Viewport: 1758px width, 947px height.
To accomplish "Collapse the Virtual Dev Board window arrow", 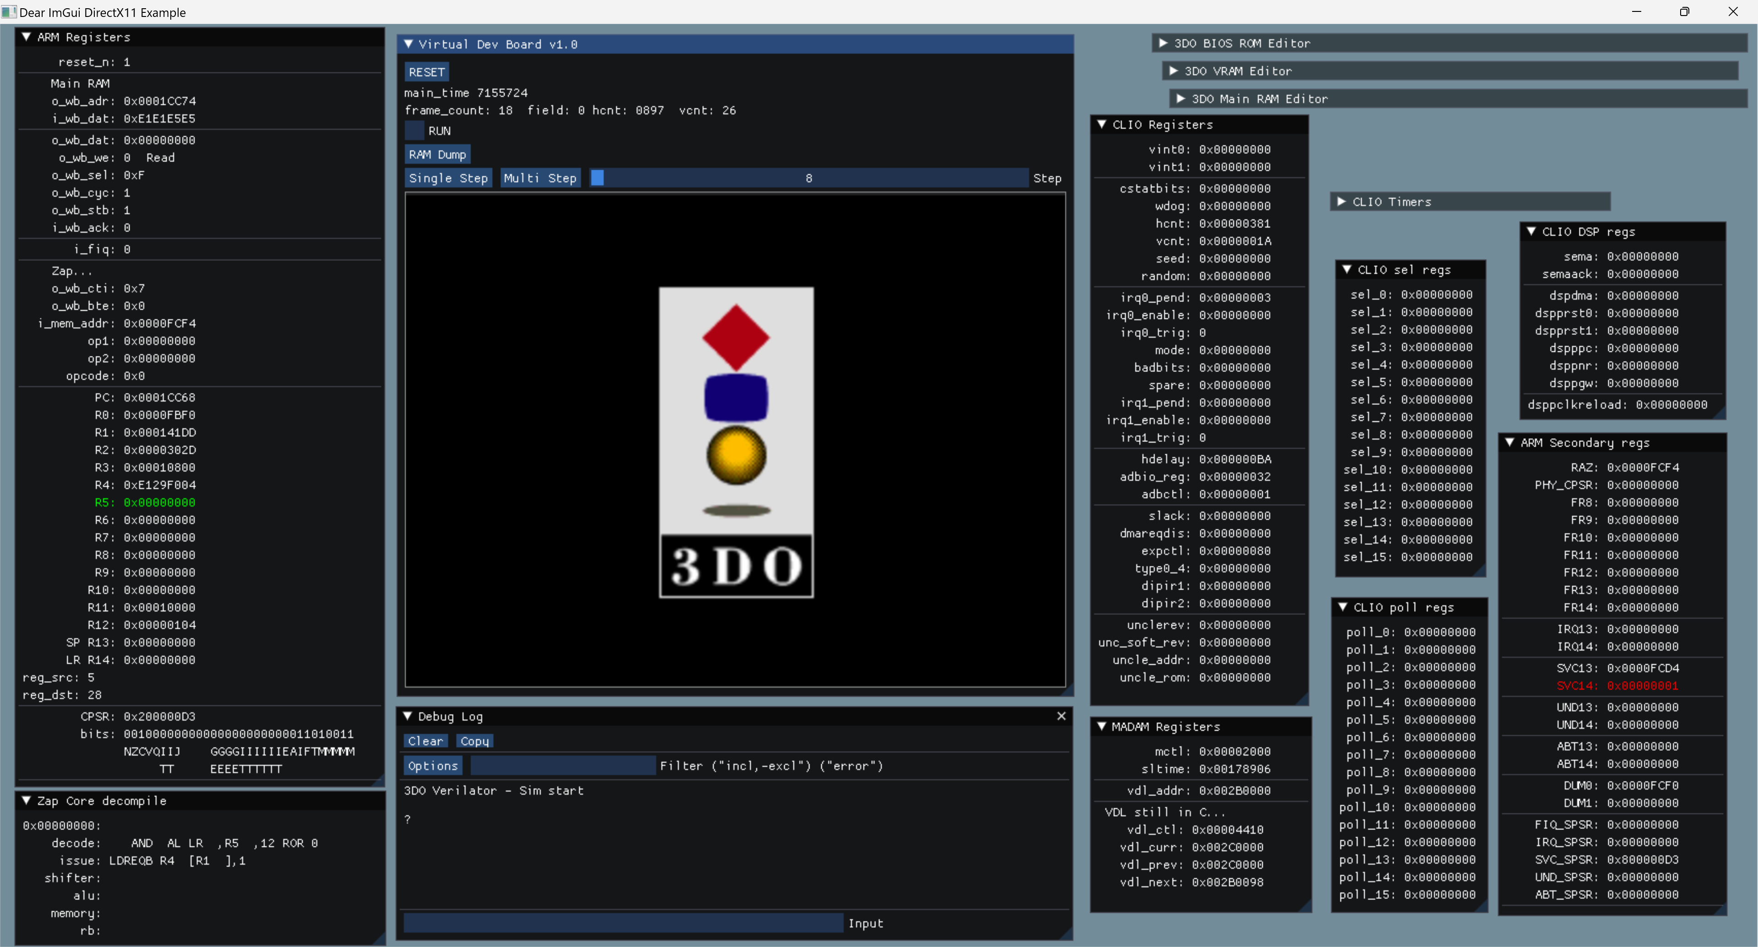I will coord(408,43).
